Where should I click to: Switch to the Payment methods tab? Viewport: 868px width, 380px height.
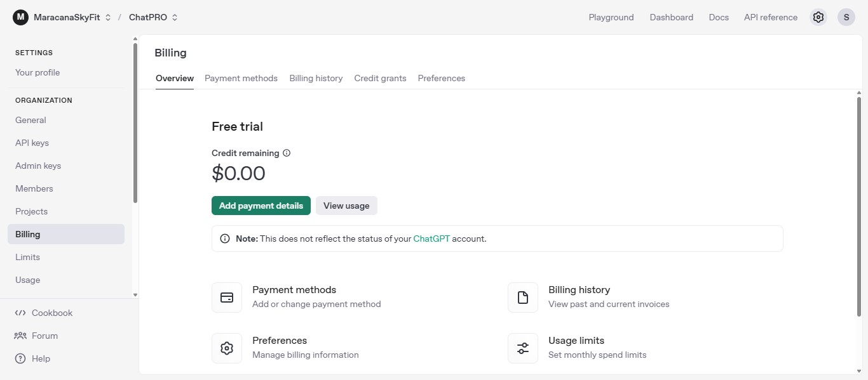241,78
